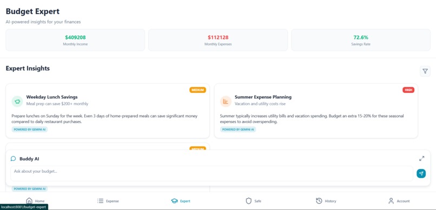This screenshot has height=210, width=436.
Task: Go to the Home tab label
Action: click(40, 201)
